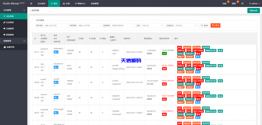Open 充值管理 in the sidebar
This screenshot has width=262, height=125.
10,28
